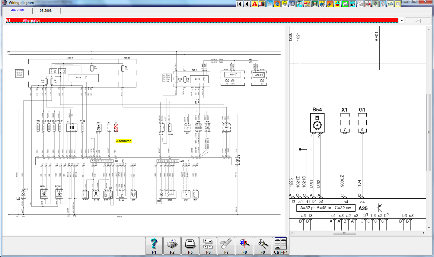
Task: Click the vertical scrollbar thumb of zoom panel
Action: click(x=429, y=132)
